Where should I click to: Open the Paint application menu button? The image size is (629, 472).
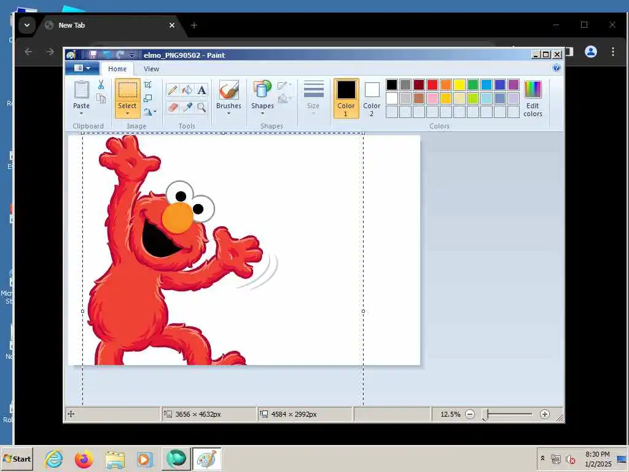(x=82, y=68)
